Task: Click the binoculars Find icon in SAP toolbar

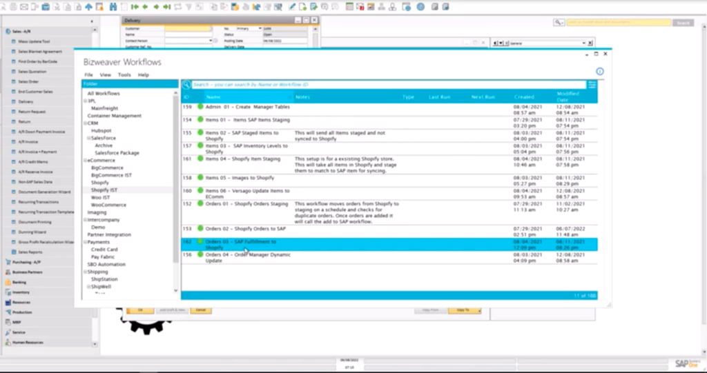Action: coord(113,7)
